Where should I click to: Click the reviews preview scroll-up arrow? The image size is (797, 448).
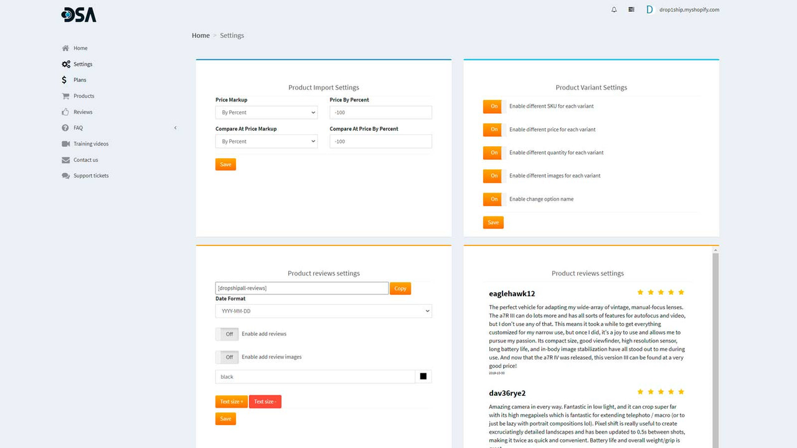715,250
